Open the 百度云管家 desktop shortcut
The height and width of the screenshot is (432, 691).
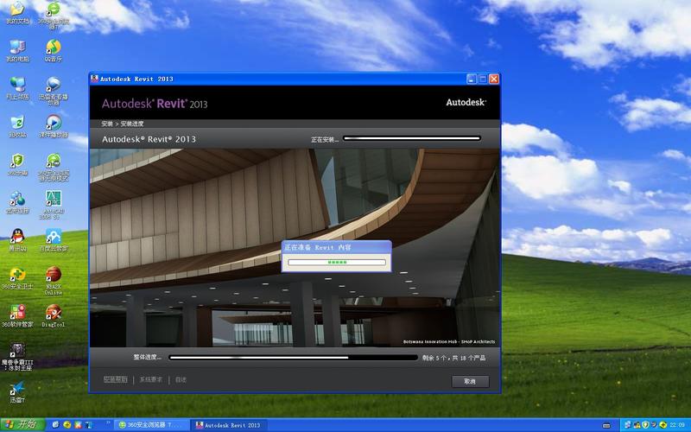coord(54,240)
